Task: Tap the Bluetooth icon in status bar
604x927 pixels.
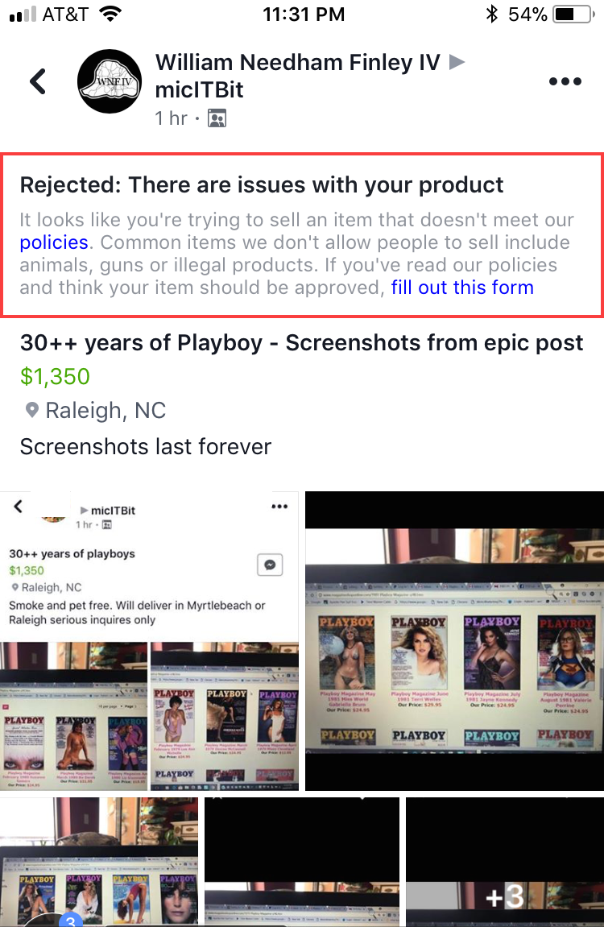Action: pyautogui.click(x=492, y=14)
